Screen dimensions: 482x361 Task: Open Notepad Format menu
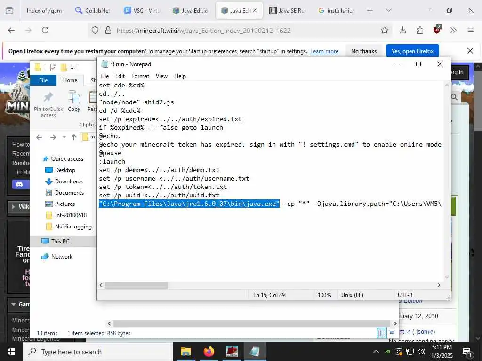point(140,76)
